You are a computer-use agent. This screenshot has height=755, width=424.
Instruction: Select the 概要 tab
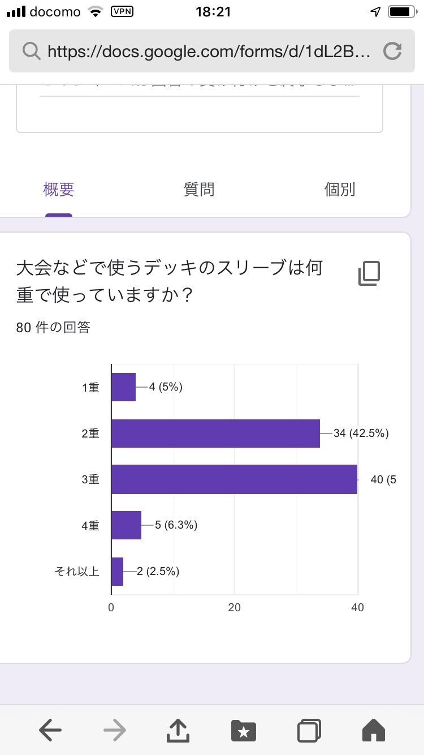pos(58,189)
